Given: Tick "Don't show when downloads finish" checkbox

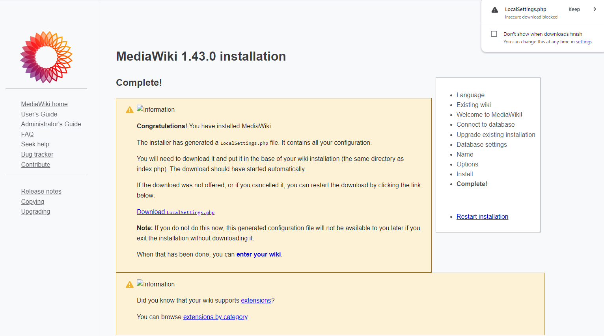Looking at the screenshot, I should [494, 34].
